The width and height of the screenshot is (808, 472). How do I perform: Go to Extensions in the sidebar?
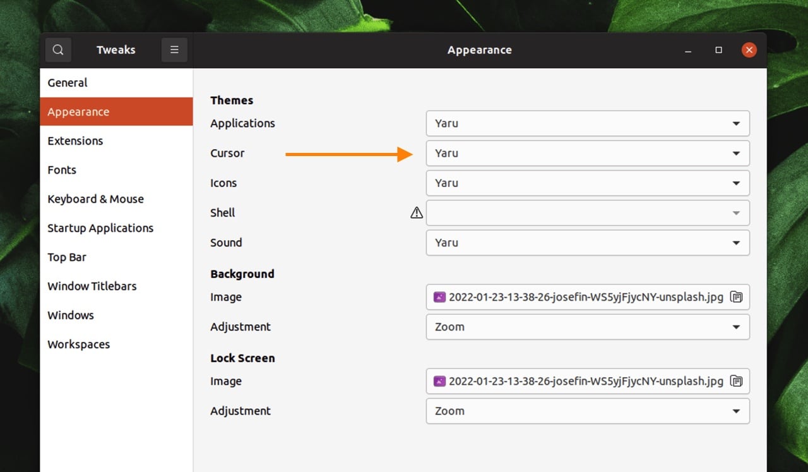pyautogui.click(x=116, y=141)
